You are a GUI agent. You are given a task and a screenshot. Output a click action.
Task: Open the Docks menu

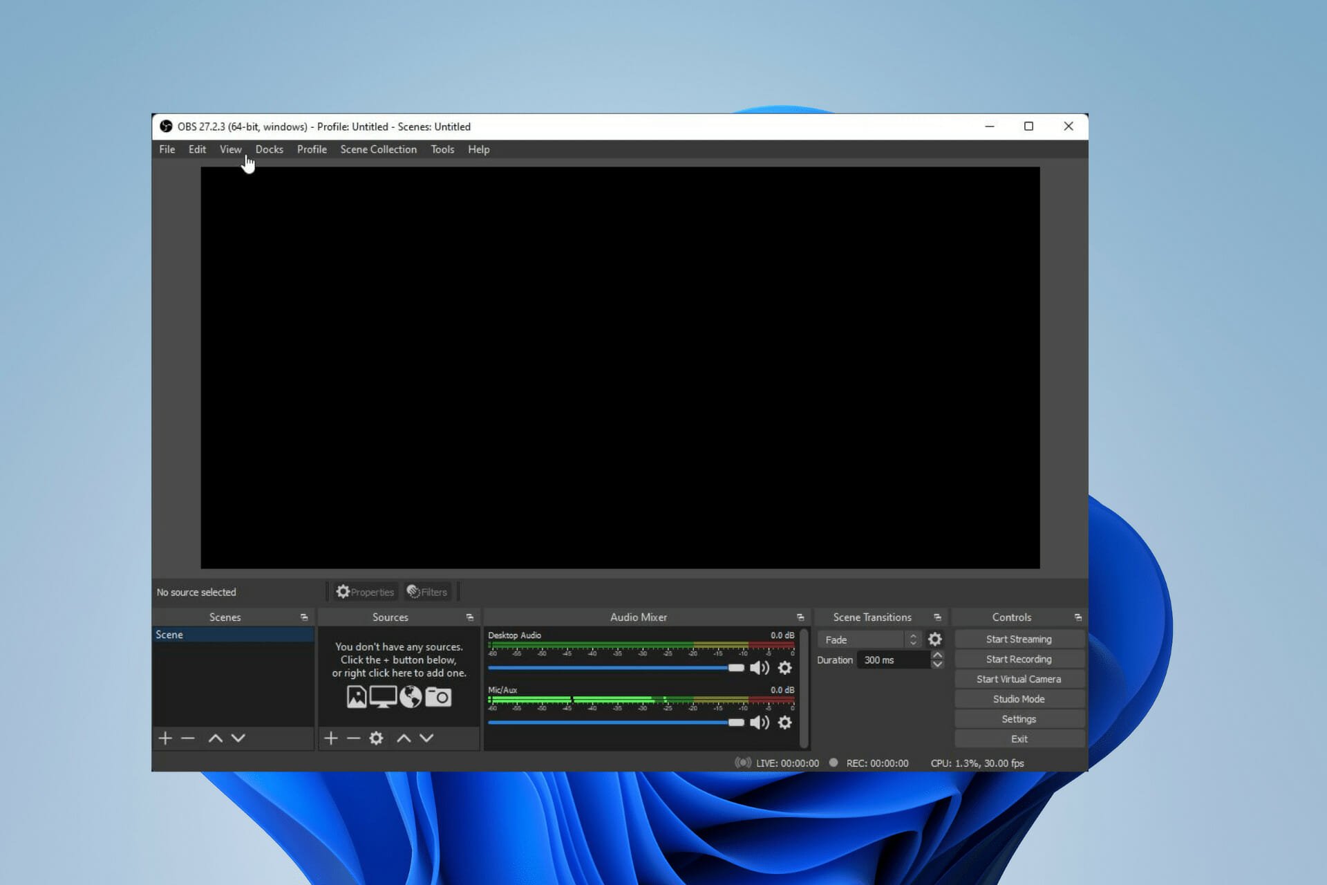click(x=269, y=149)
